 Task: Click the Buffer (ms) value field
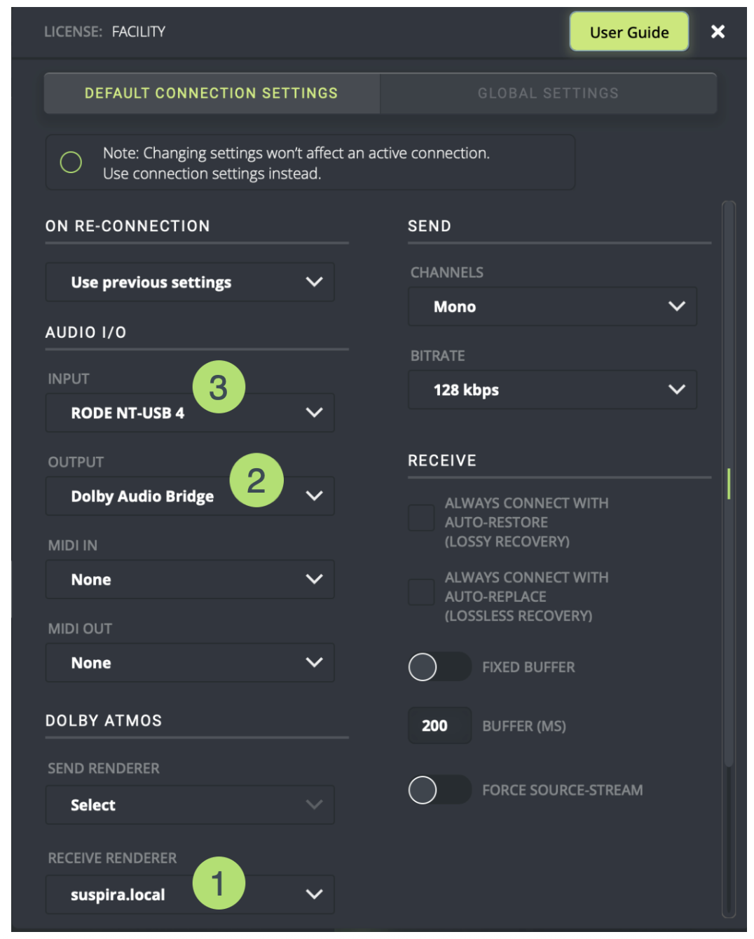click(x=439, y=726)
